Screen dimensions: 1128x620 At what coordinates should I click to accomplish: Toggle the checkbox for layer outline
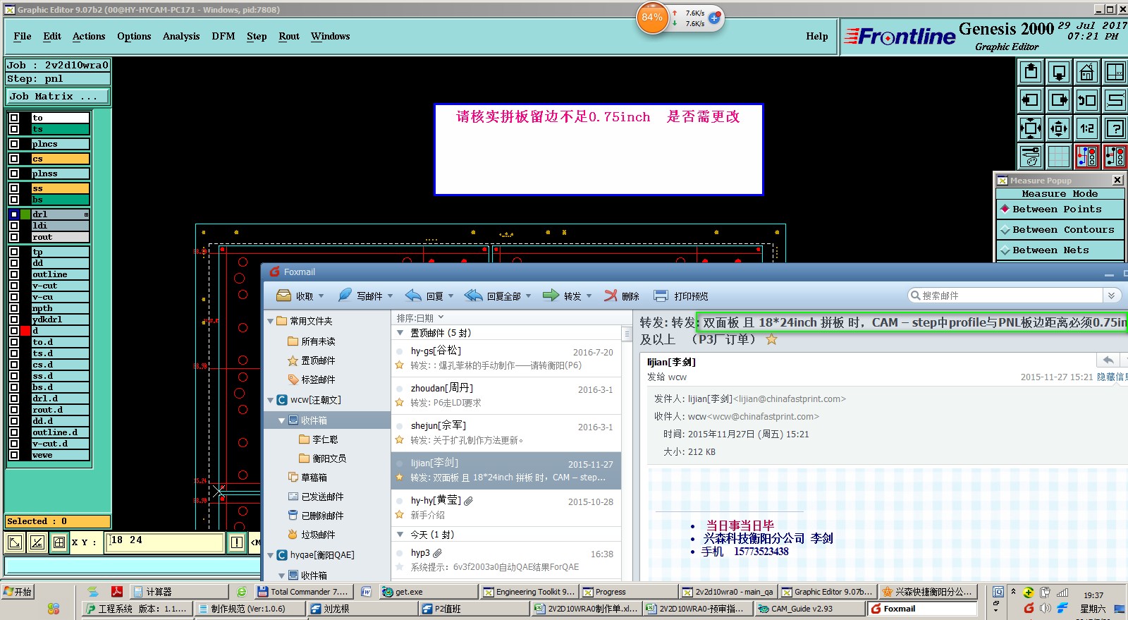(14, 274)
